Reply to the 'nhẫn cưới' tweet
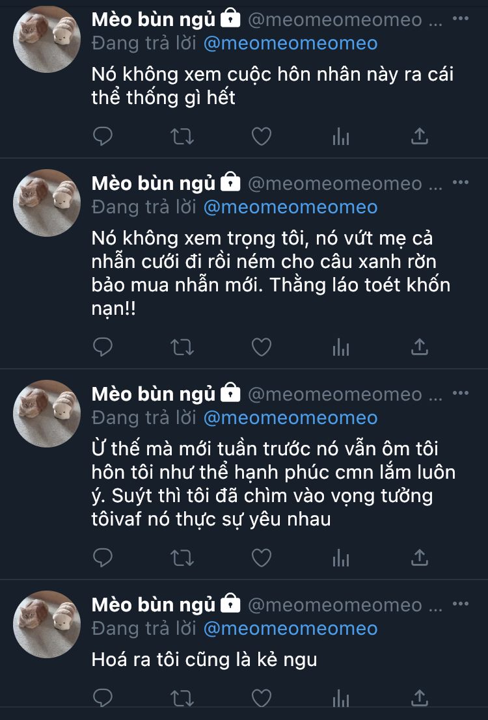The image size is (488, 720). (x=102, y=347)
